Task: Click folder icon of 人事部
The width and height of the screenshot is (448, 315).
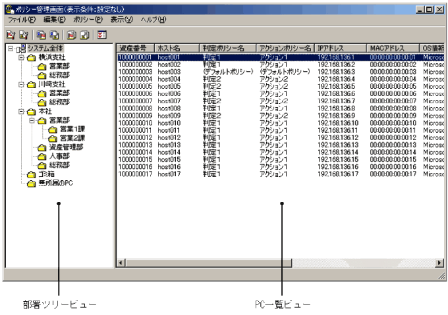Action: tap(42, 157)
